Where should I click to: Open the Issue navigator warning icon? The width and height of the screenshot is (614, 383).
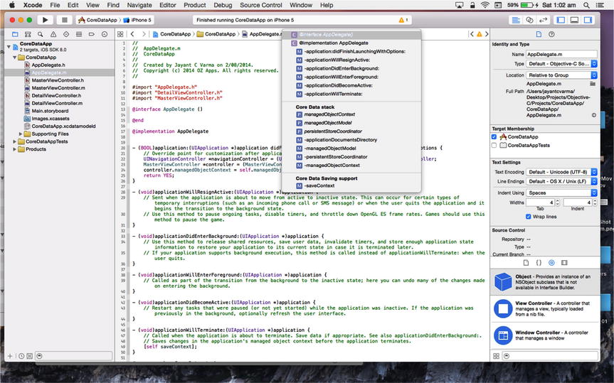[x=53, y=34]
